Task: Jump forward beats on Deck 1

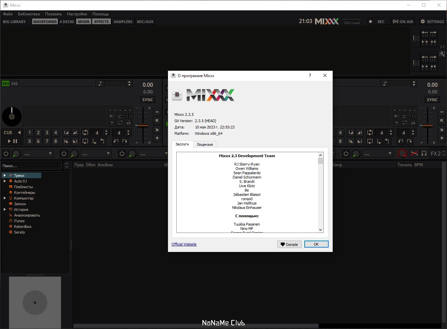Action: pyautogui.click(x=125, y=141)
